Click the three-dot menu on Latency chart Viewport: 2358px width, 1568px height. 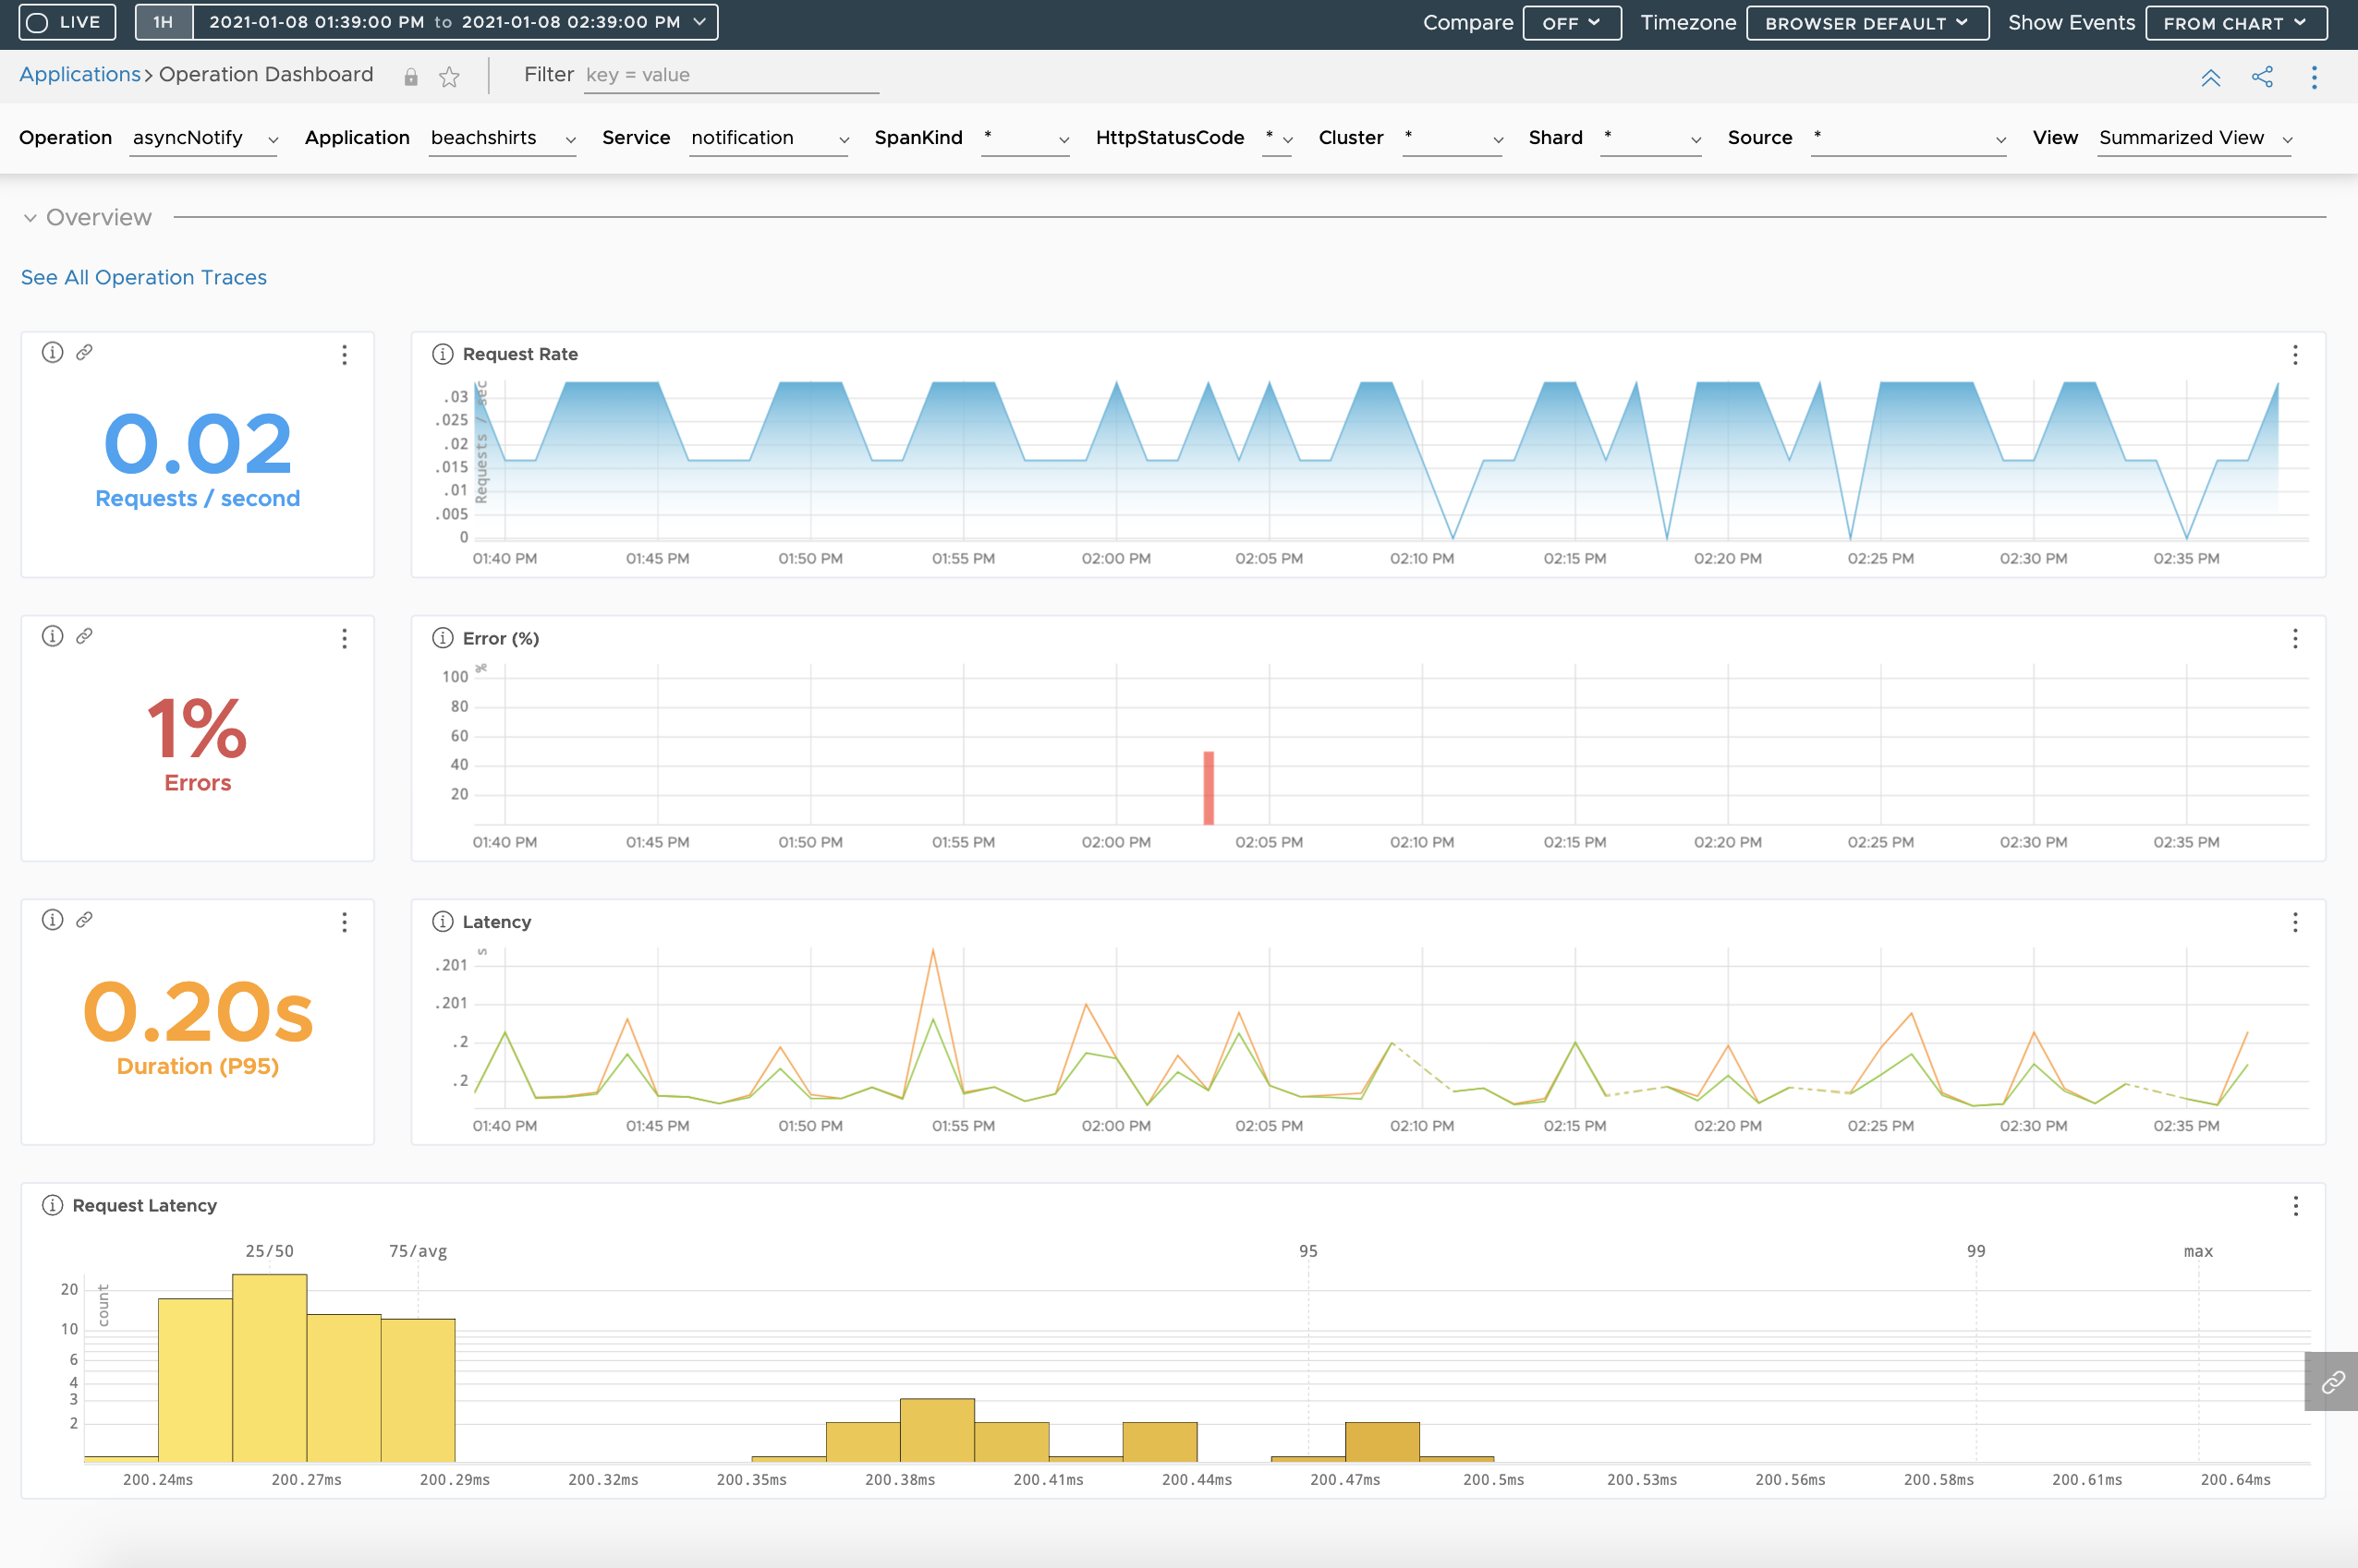(2297, 923)
